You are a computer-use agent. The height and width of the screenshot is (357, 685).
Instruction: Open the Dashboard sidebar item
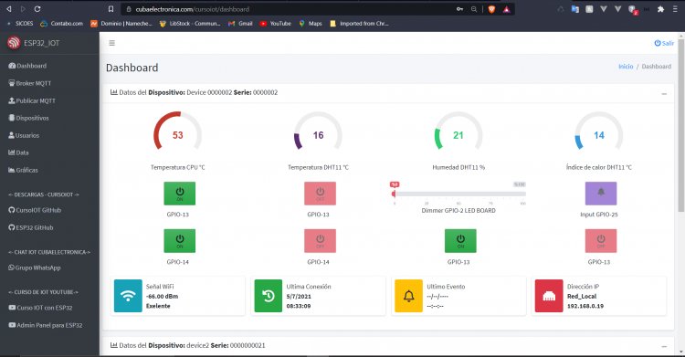click(x=27, y=66)
